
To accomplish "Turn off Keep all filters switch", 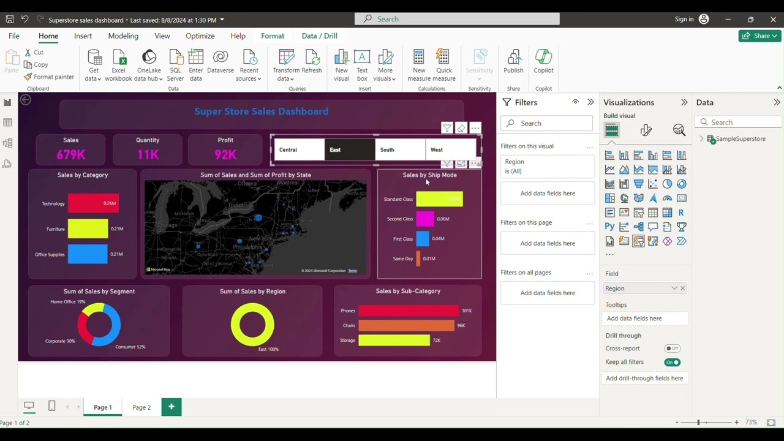I will (673, 363).
